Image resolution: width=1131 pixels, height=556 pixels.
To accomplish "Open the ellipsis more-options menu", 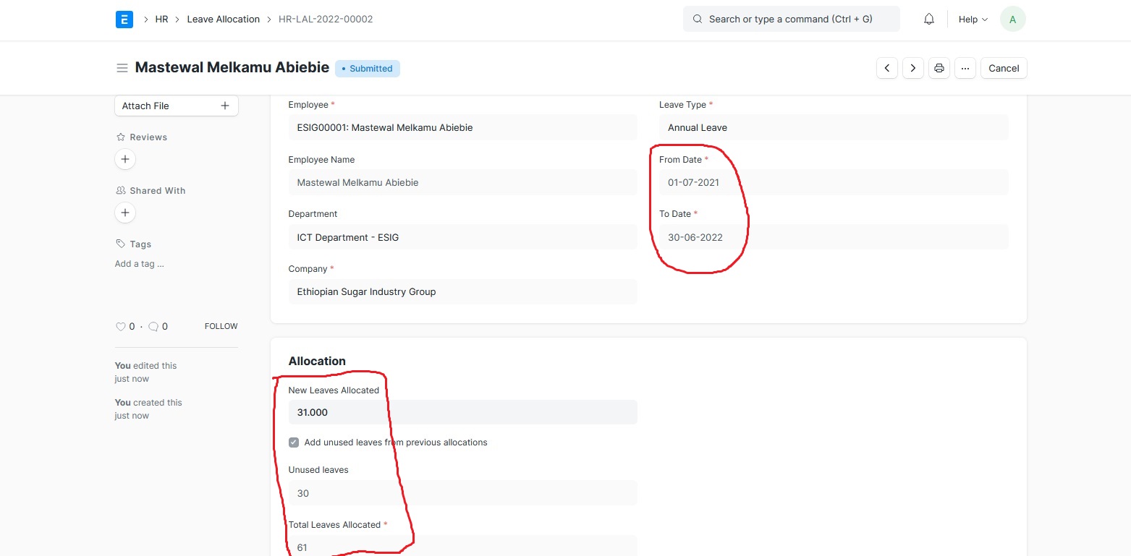I will [965, 68].
